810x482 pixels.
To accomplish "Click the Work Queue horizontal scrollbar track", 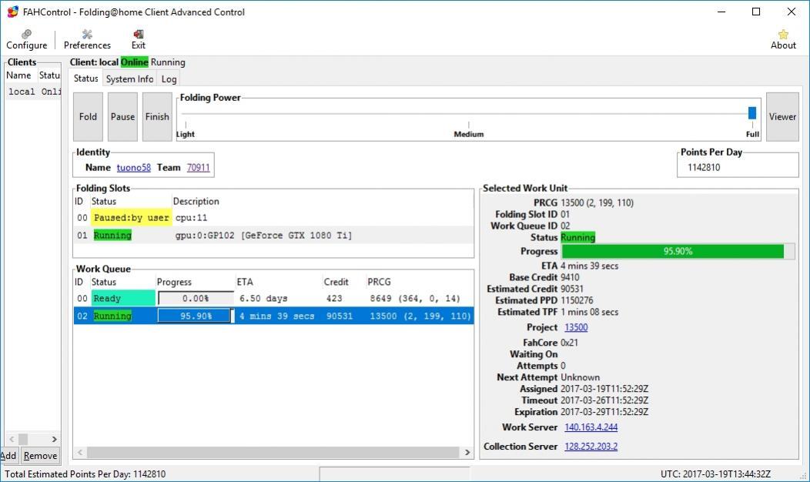I will [x=273, y=453].
